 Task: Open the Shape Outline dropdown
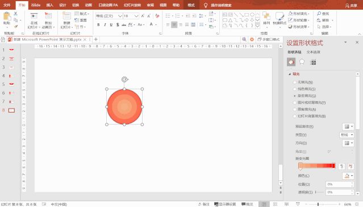coord(299,20)
